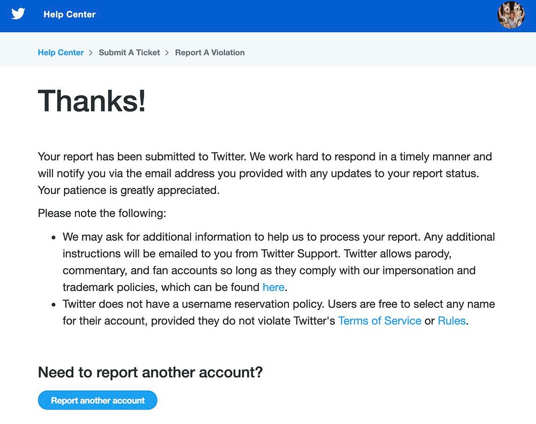Click the second bullet point marker

click(x=53, y=304)
